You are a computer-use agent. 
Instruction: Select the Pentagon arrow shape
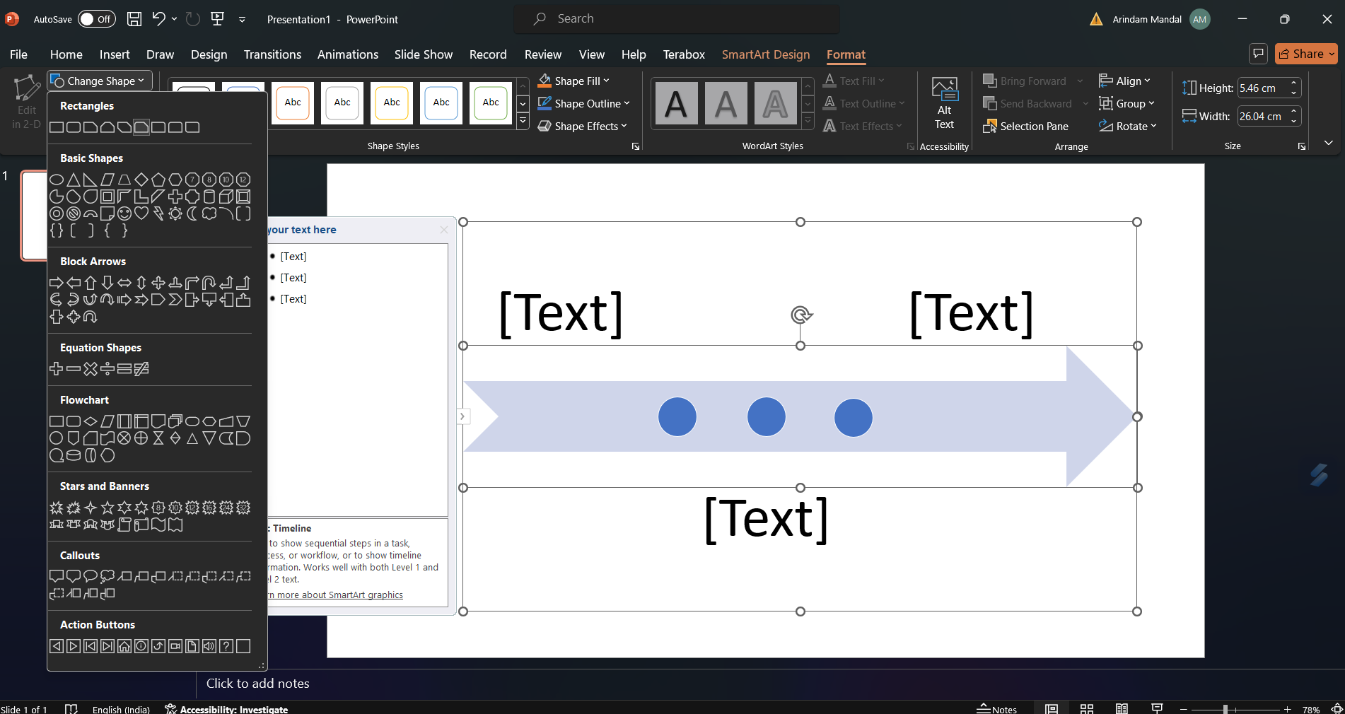158,300
